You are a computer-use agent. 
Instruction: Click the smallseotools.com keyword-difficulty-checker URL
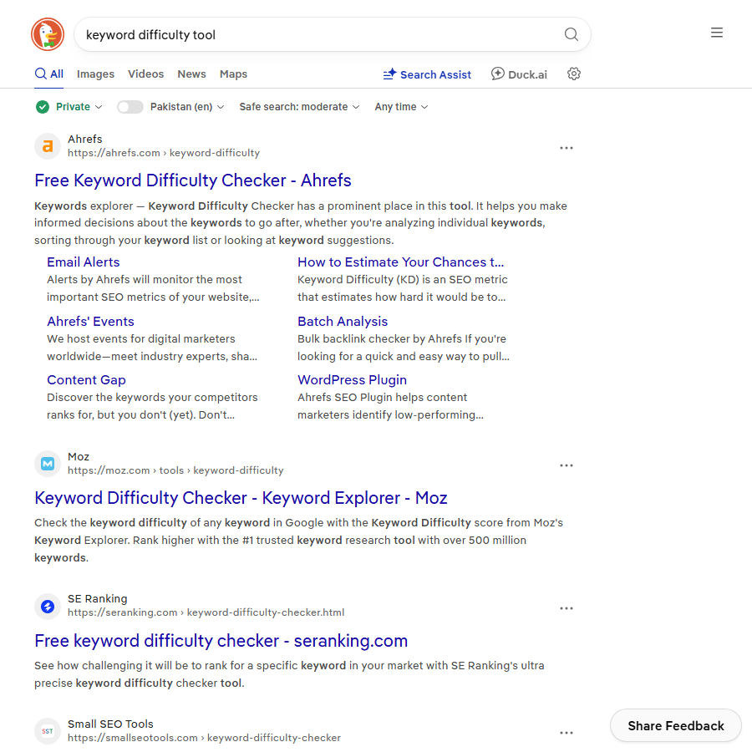205,738
